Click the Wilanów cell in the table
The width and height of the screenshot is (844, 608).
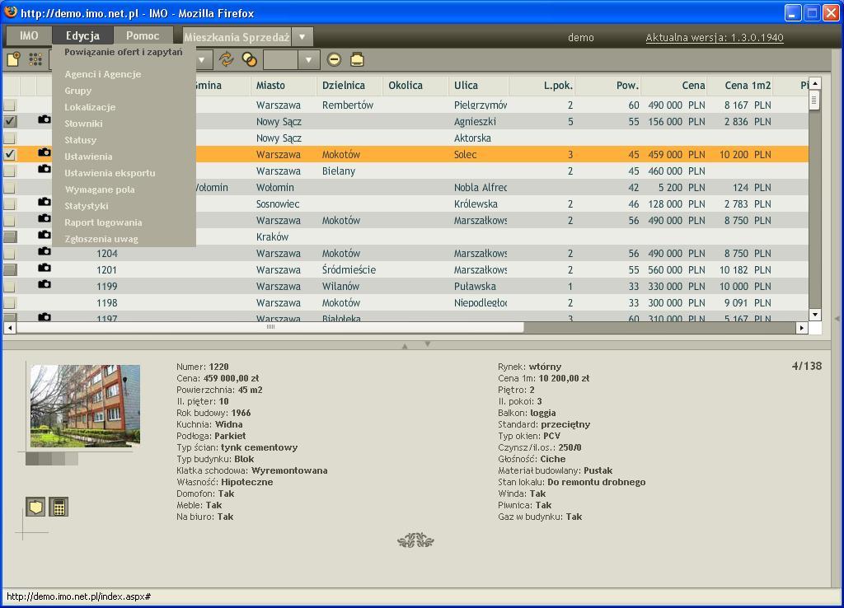[340, 286]
